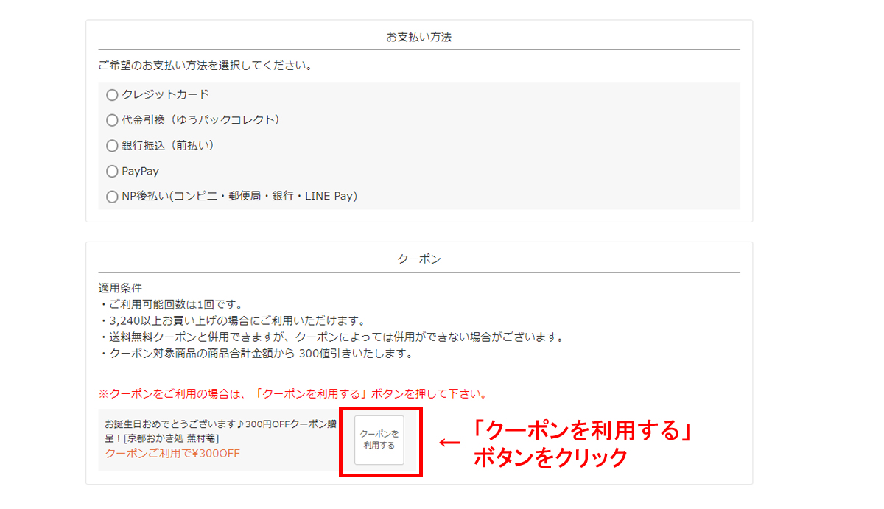Screen dimensions: 884x509
Task: Choose the 代金引換 (ゆうパックコレクト) radio option
Action: [x=112, y=120]
